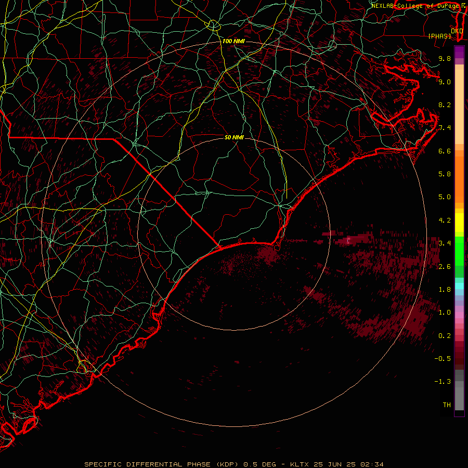Pick the purple band atop the scale
Screen dimensions: 468x468
tap(459, 52)
